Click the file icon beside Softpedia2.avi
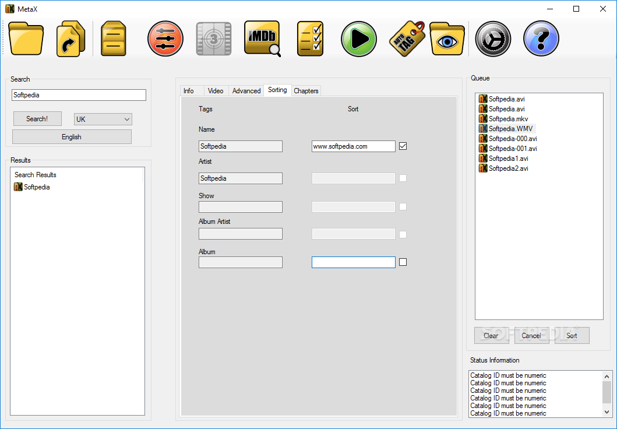The image size is (617, 429). pos(483,168)
